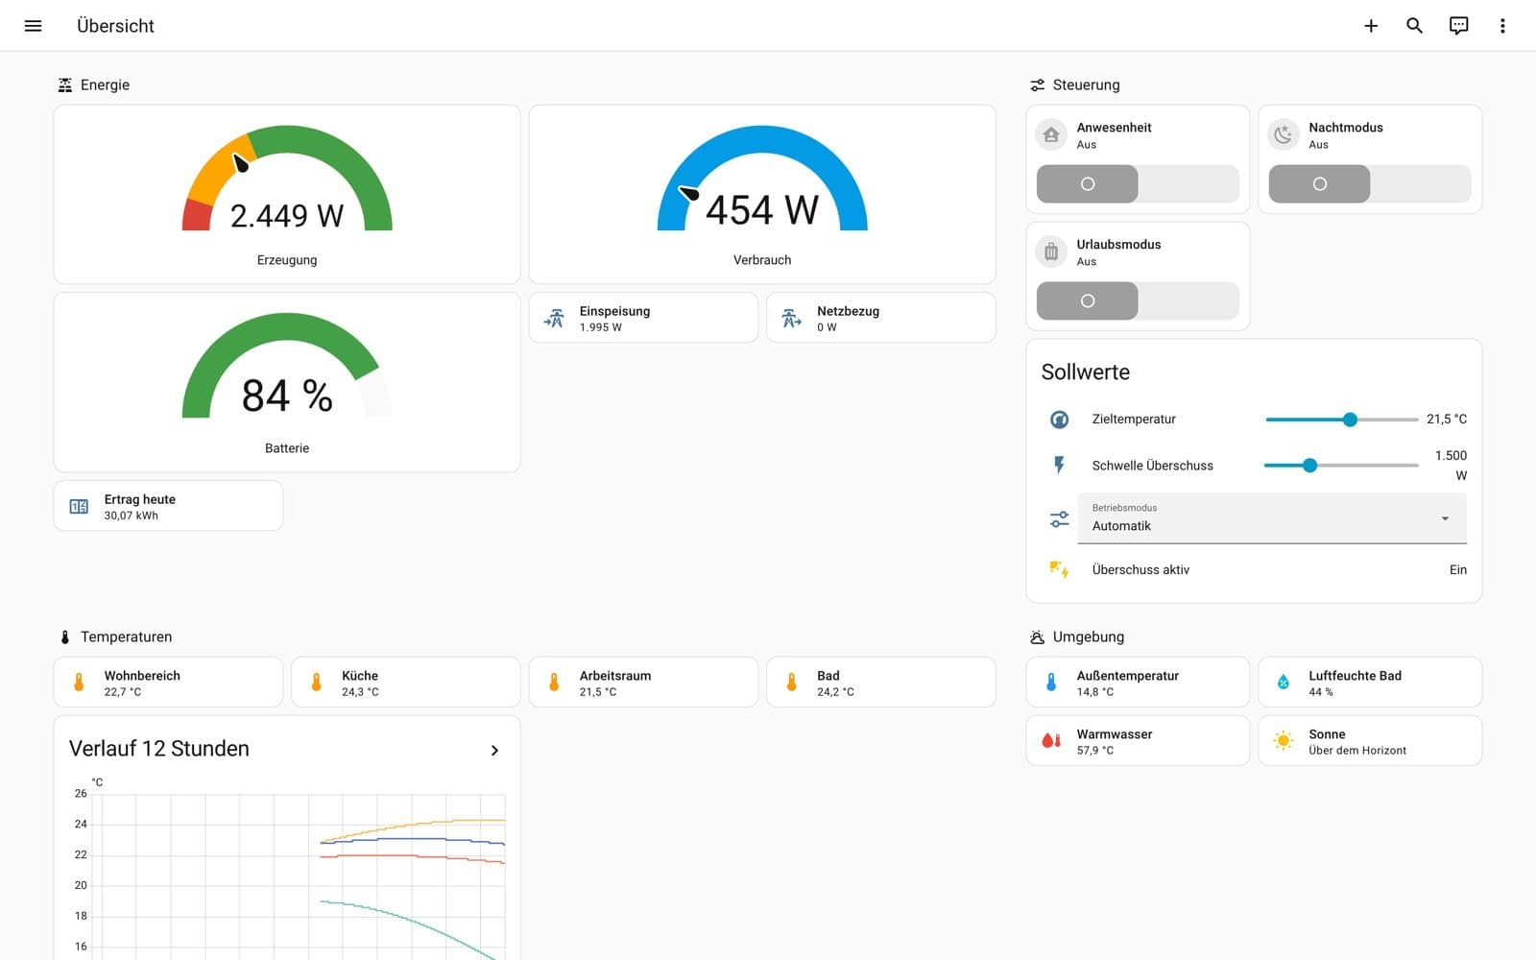This screenshot has height=960, width=1536.
Task: Open the Luftfeuchte Bad tile
Action: click(1370, 683)
